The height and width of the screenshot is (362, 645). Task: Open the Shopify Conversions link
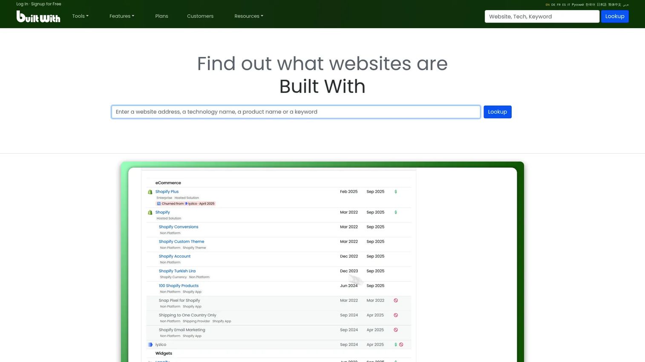pyautogui.click(x=179, y=227)
